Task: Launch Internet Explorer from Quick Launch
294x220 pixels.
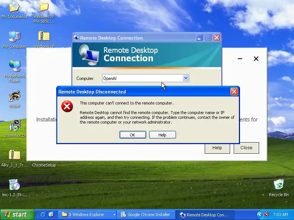Action: (43, 214)
